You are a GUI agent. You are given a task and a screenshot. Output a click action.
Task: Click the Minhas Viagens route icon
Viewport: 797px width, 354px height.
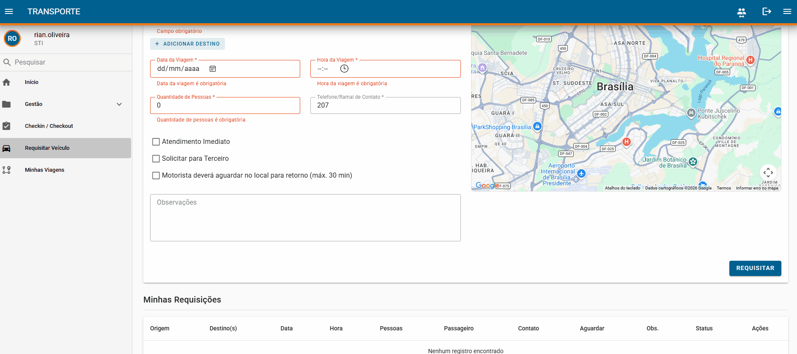(x=6, y=170)
